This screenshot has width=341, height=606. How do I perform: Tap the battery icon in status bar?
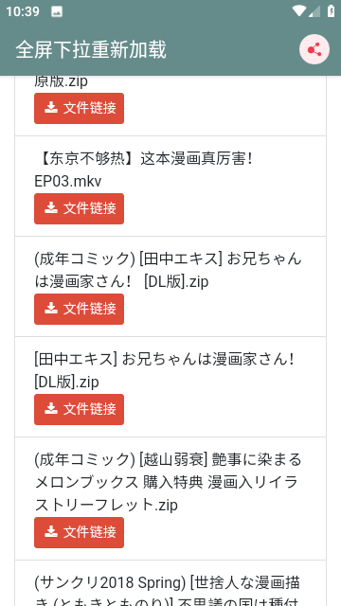331,11
